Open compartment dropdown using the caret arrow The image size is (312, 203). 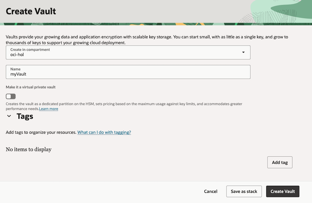coord(243,52)
